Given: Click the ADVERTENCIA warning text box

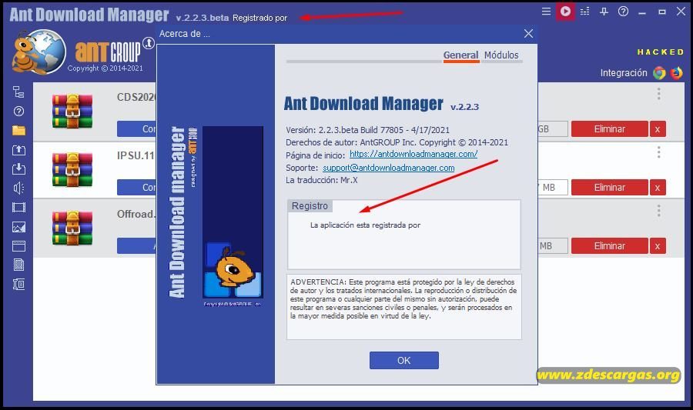Looking at the screenshot, I should click(404, 307).
